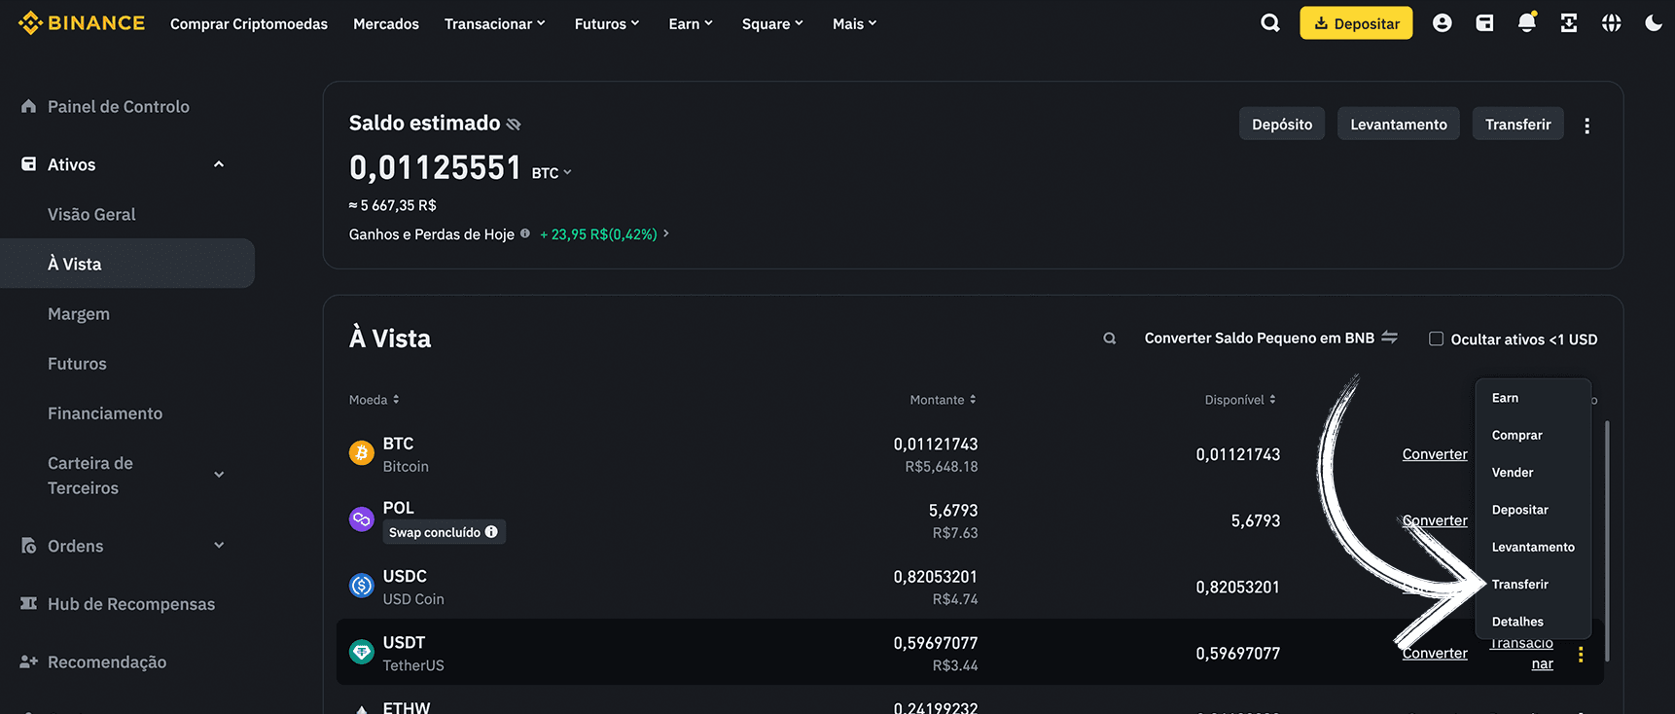Expand the Transacionar dropdown in the top navigation
Image resolution: width=1675 pixels, height=714 pixels.
495,23
